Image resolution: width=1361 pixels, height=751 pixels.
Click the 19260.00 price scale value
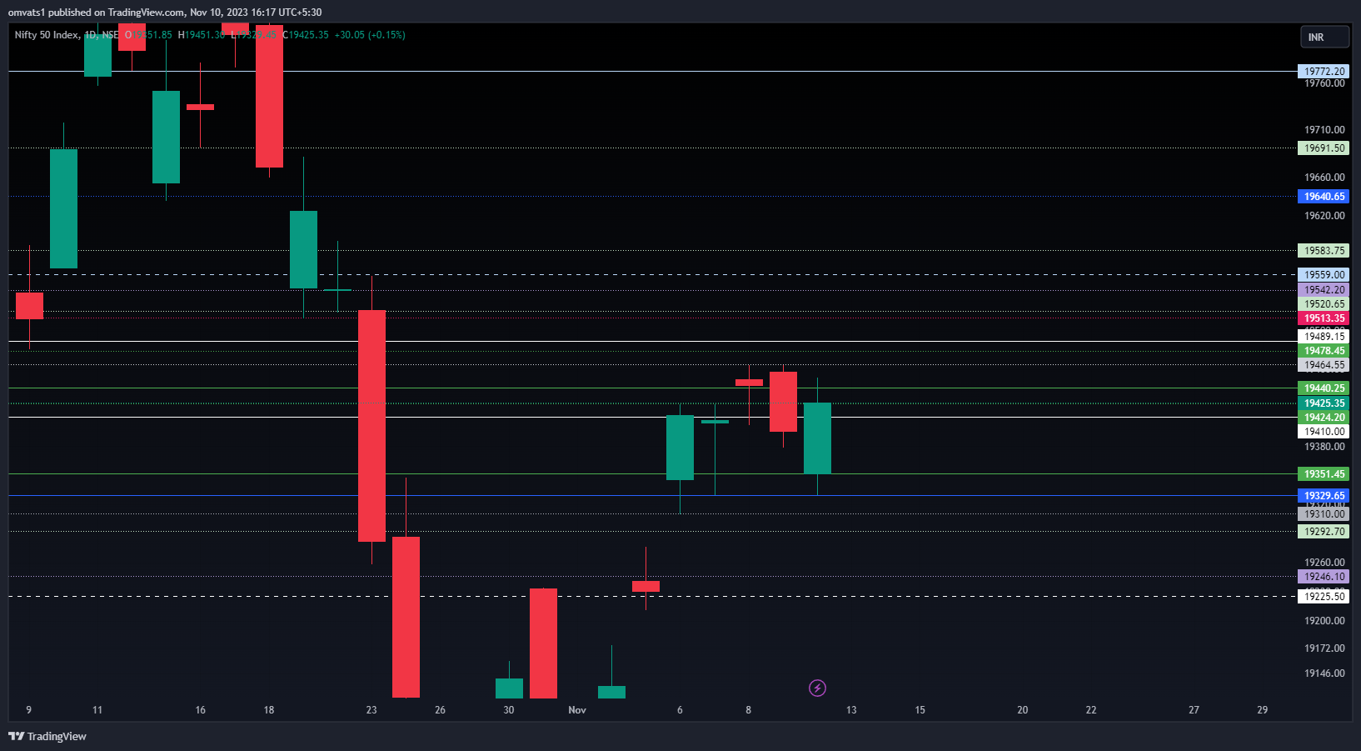[1324, 563]
